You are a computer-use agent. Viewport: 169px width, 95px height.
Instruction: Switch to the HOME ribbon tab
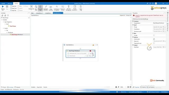pos(3,3)
